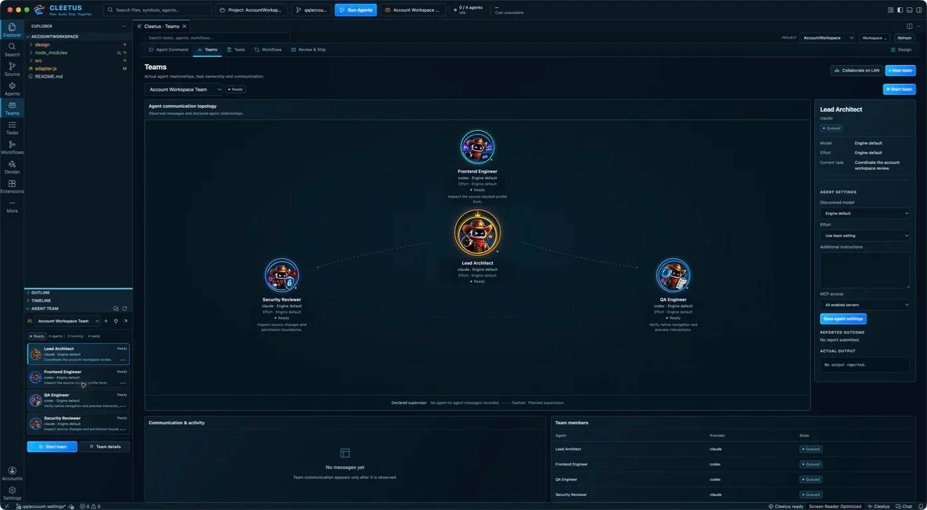Open the MCP access dropdown
This screenshot has width=927, height=510.
(x=865, y=305)
